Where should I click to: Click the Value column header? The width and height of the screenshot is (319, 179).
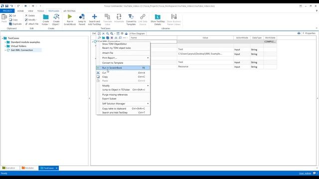[205, 38]
